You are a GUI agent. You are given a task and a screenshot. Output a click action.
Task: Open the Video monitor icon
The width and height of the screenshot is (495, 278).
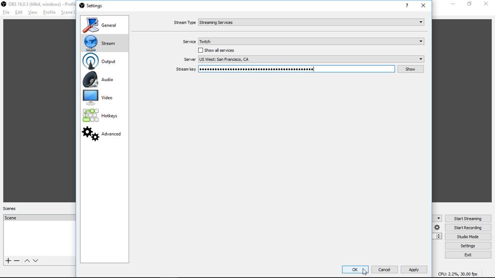tap(90, 97)
